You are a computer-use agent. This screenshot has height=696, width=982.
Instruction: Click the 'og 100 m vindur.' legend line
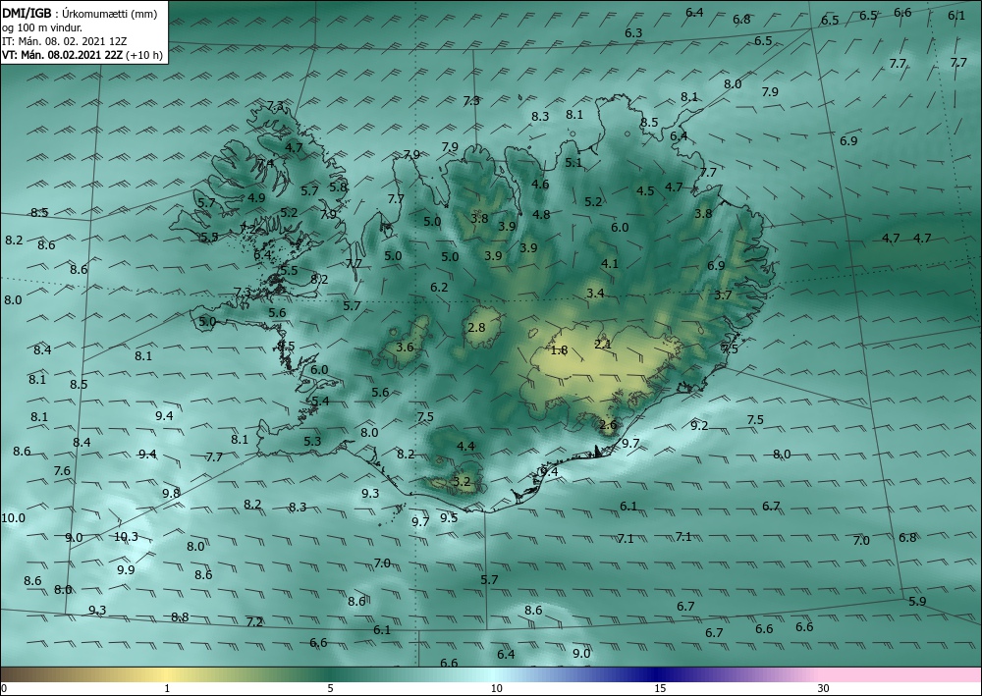(x=42, y=27)
